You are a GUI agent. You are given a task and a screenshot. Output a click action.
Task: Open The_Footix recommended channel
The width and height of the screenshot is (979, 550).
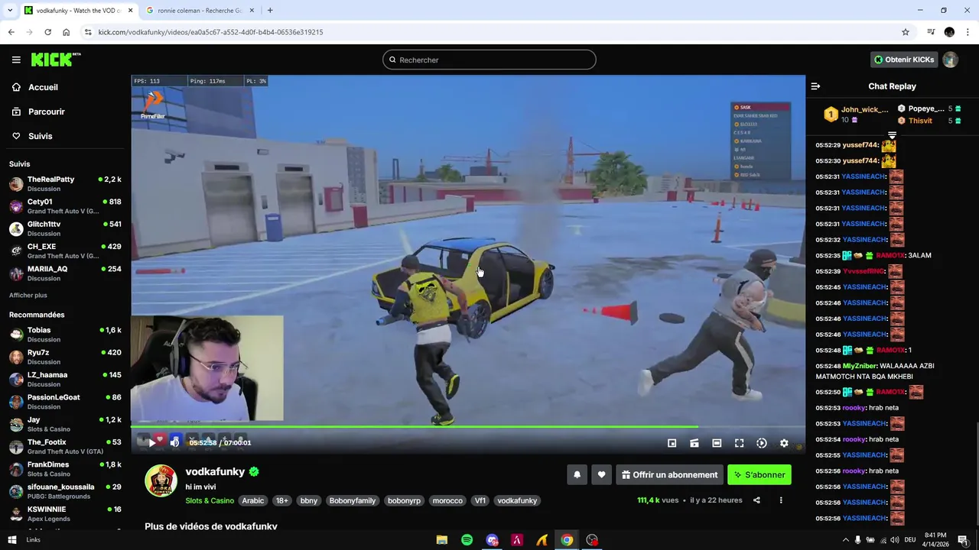(65, 446)
